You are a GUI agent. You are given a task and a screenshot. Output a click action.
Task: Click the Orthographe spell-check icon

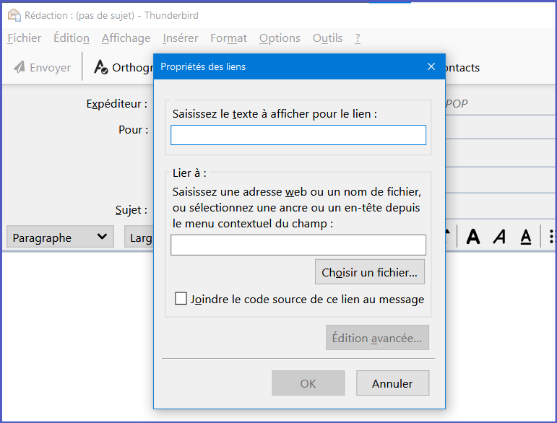pyautogui.click(x=101, y=67)
